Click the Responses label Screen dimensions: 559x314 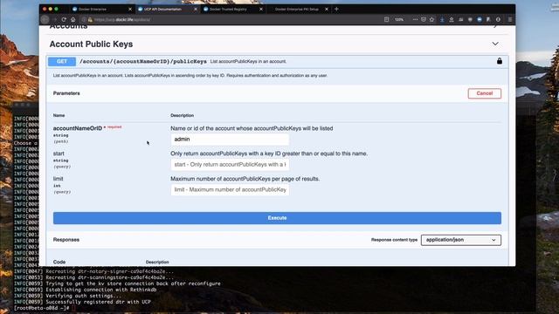[x=66, y=240]
